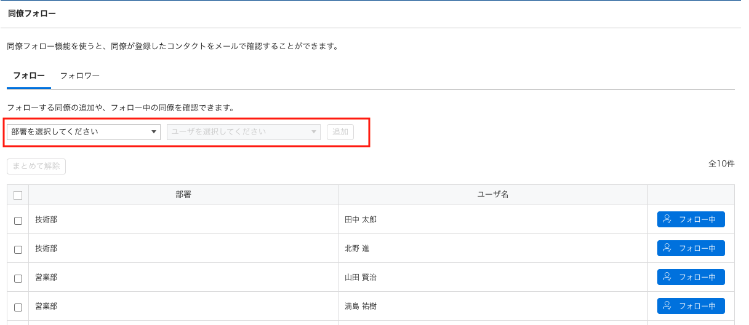Click the 同僚フォロー page heading
This screenshot has width=749, height=325.
(31, 13)
